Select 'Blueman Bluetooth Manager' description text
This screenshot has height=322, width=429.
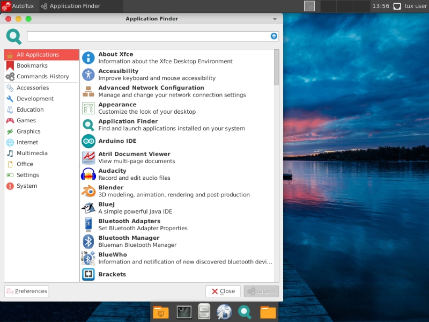pyautogui.click(x=137, y=245)
